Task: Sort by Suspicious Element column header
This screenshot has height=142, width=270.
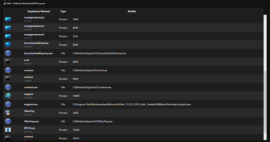Action: coord(39,11)
